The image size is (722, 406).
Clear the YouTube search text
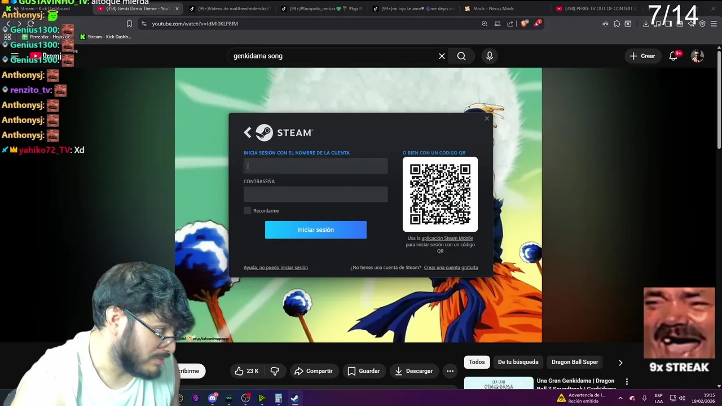coord(442,56)
